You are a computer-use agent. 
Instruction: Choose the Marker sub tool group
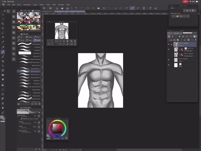(29, 37)
